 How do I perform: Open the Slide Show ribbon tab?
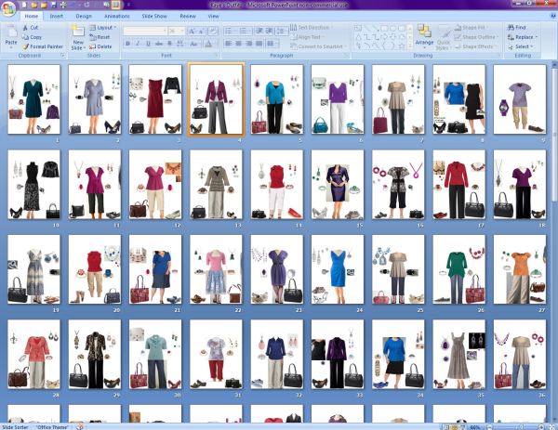click(x=153, y=16)
